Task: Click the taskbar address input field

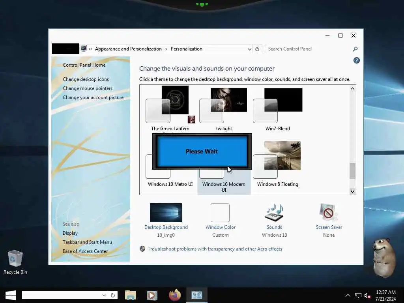Action: [62, 295]
